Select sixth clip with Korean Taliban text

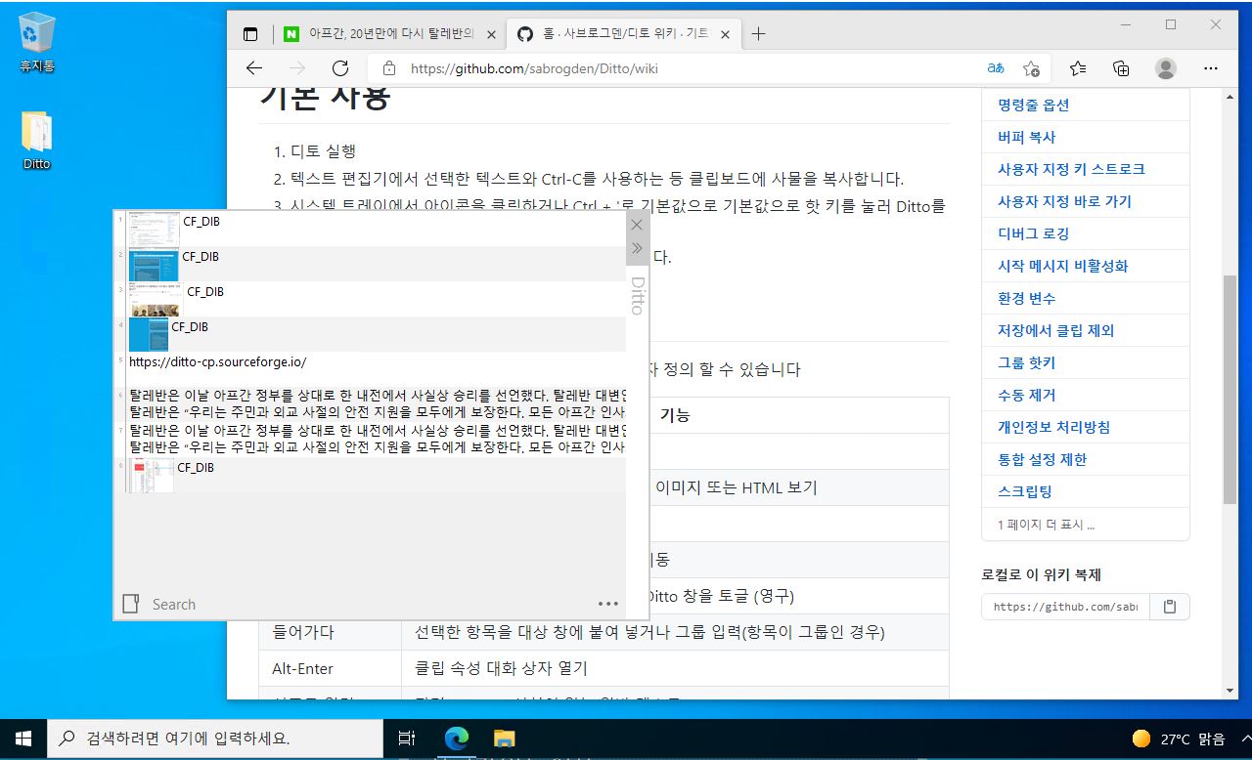(x=370, y=404)
